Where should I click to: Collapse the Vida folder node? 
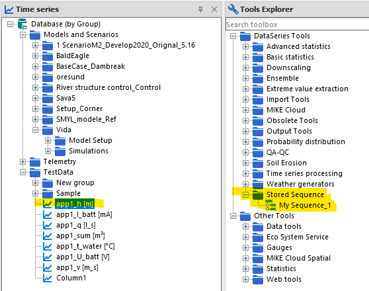pyautogui.click(x=35, y=130)
